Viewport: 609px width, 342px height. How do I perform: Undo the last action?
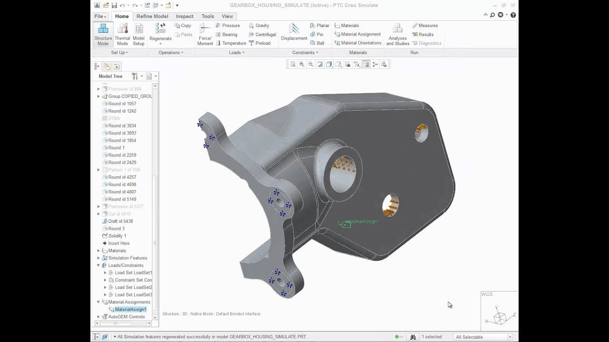pos(123,5)
